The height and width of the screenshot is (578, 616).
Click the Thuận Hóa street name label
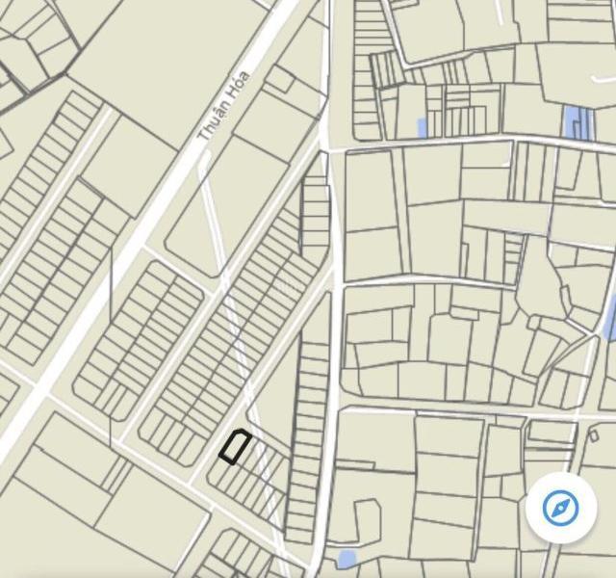point(224,106)
